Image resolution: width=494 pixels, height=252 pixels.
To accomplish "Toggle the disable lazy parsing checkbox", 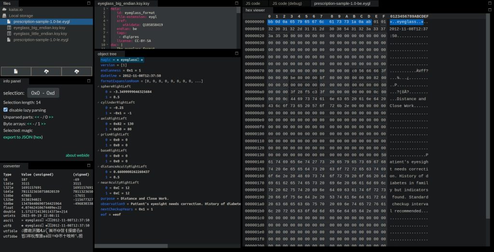I will (6, 110).
